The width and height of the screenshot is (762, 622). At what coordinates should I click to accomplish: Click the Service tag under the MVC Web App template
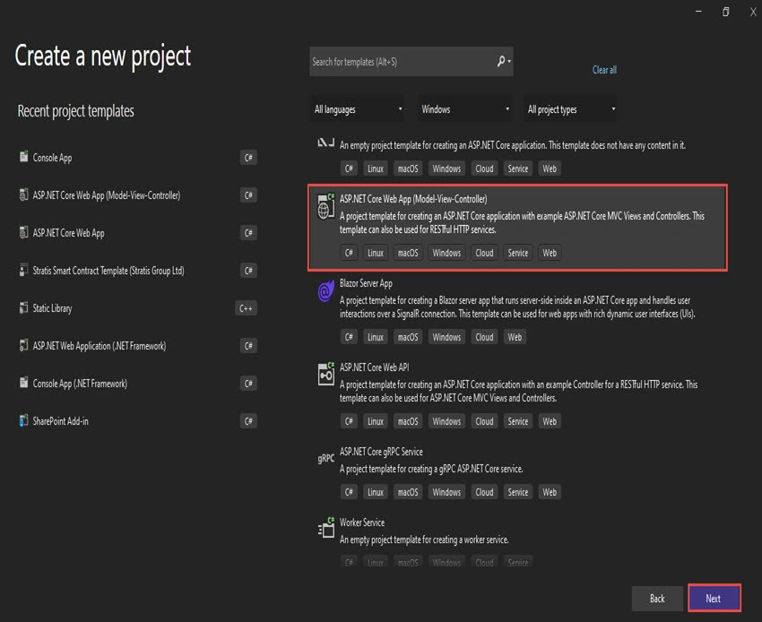click(517, 253)
